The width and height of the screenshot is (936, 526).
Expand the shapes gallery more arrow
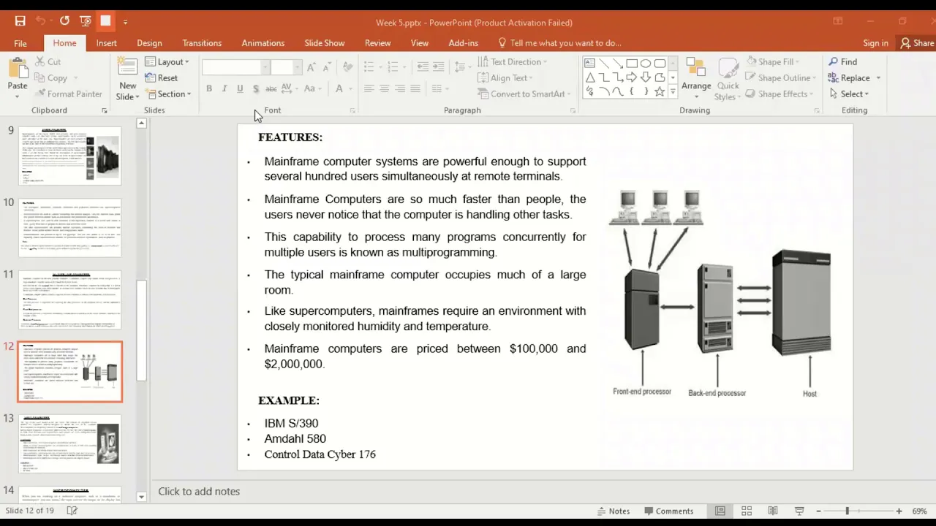(673, 92)
